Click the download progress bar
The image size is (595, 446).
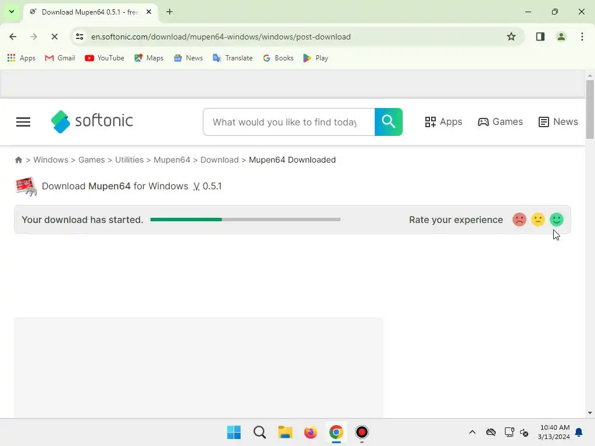click(245, 220)
